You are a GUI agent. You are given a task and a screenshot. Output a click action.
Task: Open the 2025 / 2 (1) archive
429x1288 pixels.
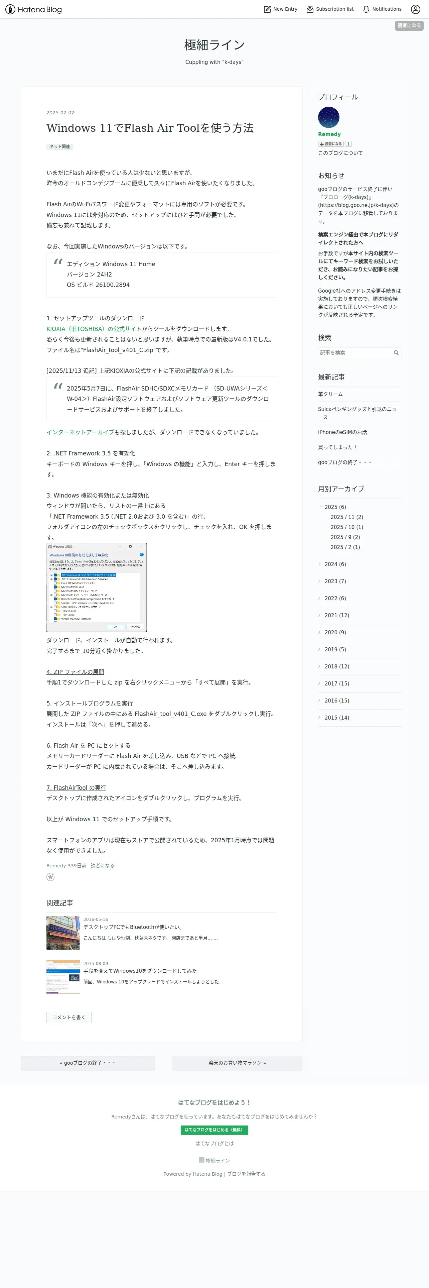(345, 547)
